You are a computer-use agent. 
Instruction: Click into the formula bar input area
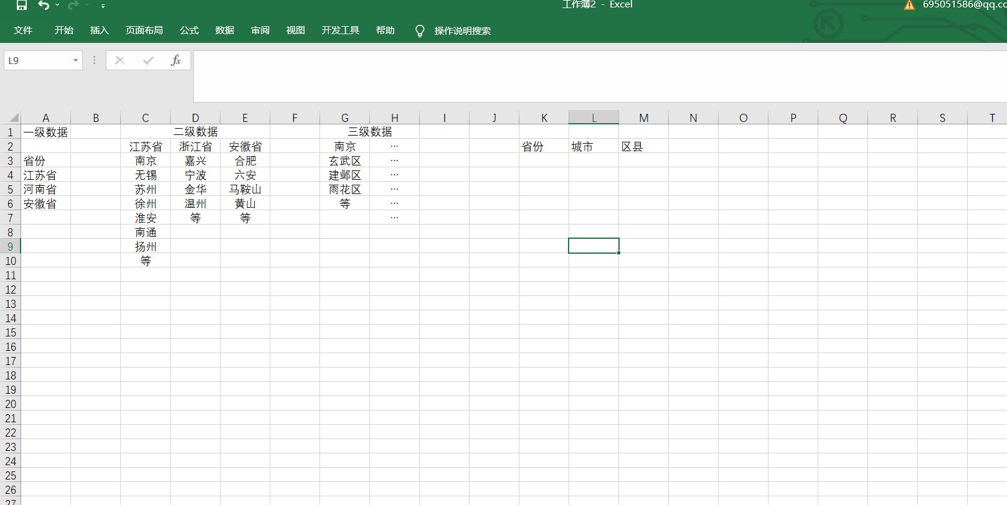598,76
